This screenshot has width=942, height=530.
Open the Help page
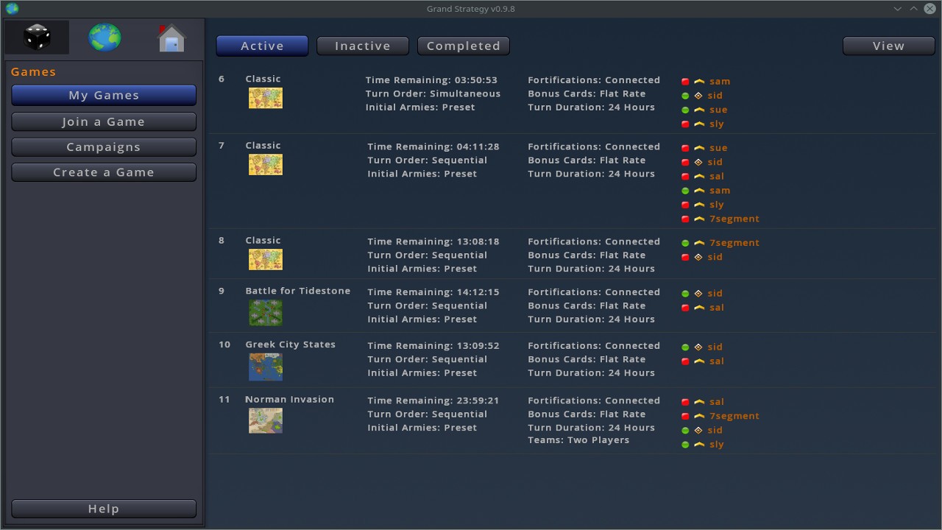point(104,509)
